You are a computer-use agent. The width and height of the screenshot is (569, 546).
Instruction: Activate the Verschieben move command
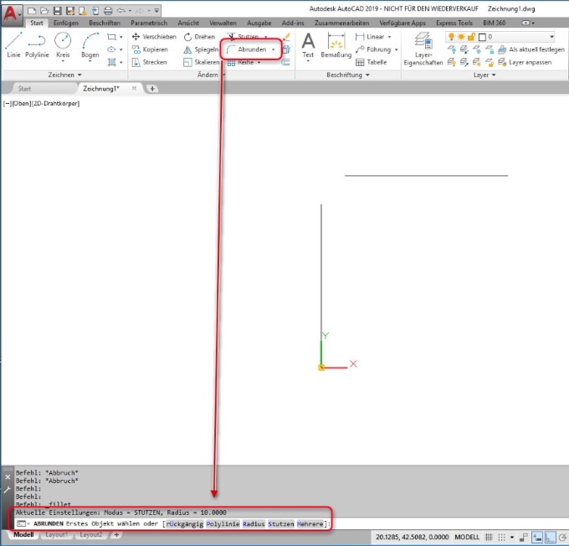click(154, 37)
